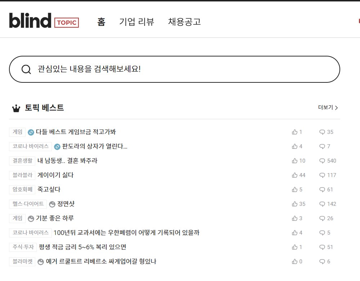Open the 기업 리뷰 menu item

coord(136,22)
